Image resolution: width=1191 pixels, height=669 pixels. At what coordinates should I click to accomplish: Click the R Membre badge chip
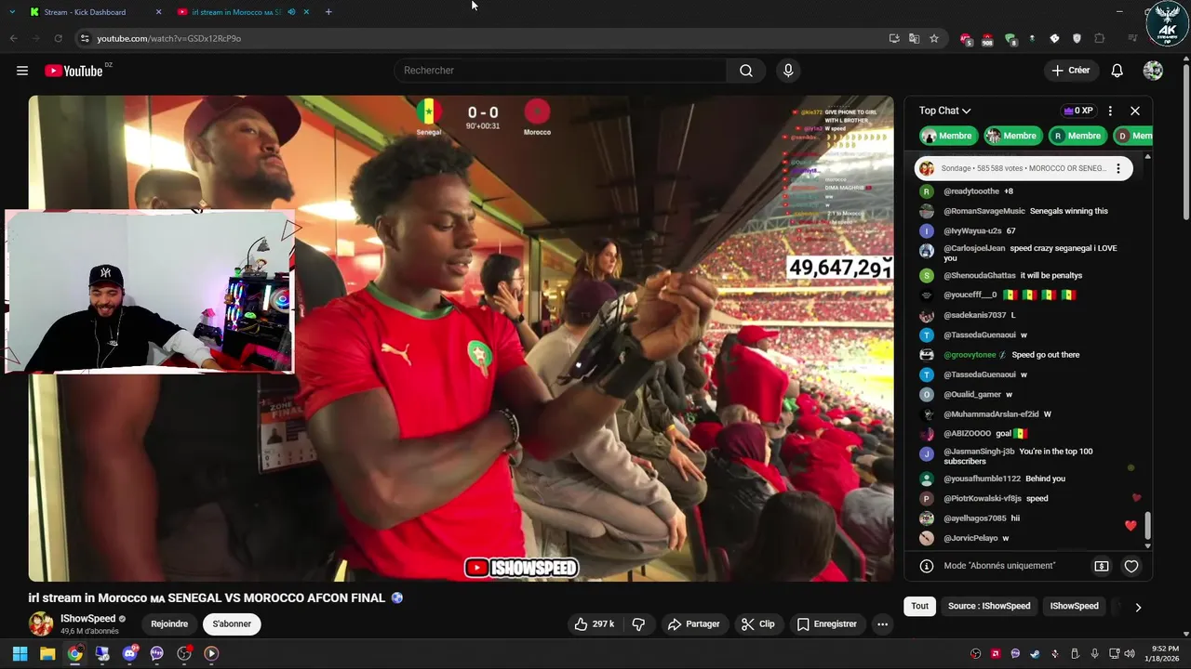1077,136
